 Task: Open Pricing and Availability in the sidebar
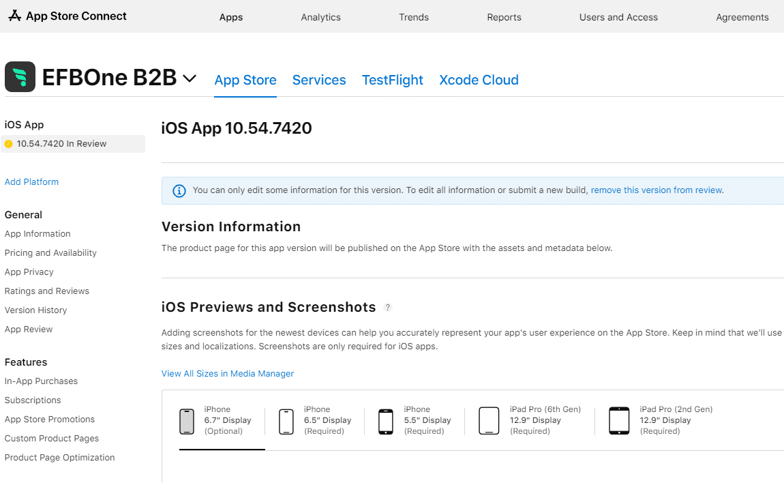pyautogui.click(x=50, y=253)
